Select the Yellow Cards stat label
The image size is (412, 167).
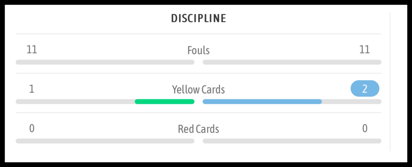[198, 90]
